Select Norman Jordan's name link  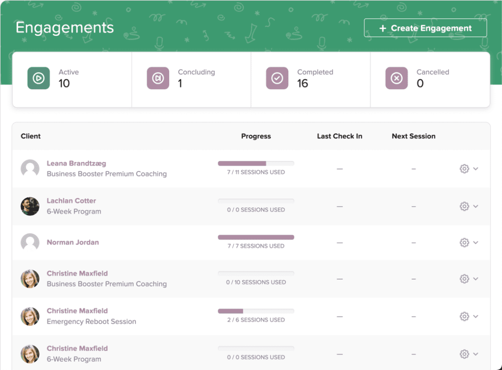pos(72,242)
